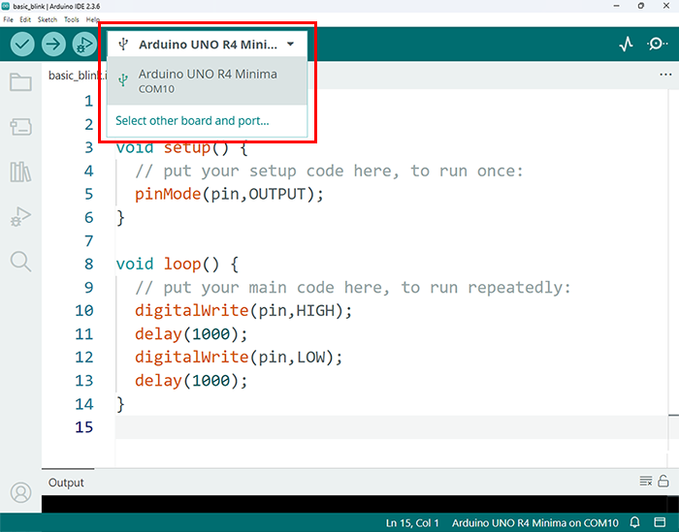Start debugging with the toolbar debug button
The height and width of the screenshot is (532, 679).
pos(84,45)
